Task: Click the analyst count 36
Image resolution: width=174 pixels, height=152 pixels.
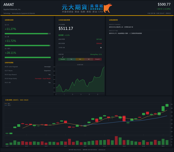Action: [101, 48]
